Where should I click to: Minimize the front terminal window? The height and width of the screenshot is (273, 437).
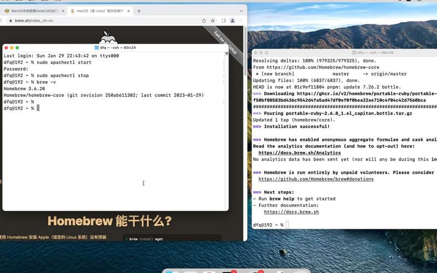pyautogui.click(x=11, y=48)
